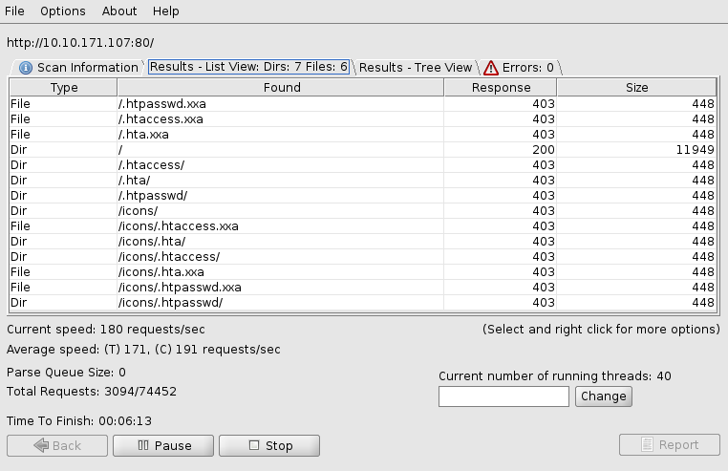Image resolution: width=728 pixels, height=471 pixels.
Task: Switch to Results - Tree View tab
Action: 416,68
